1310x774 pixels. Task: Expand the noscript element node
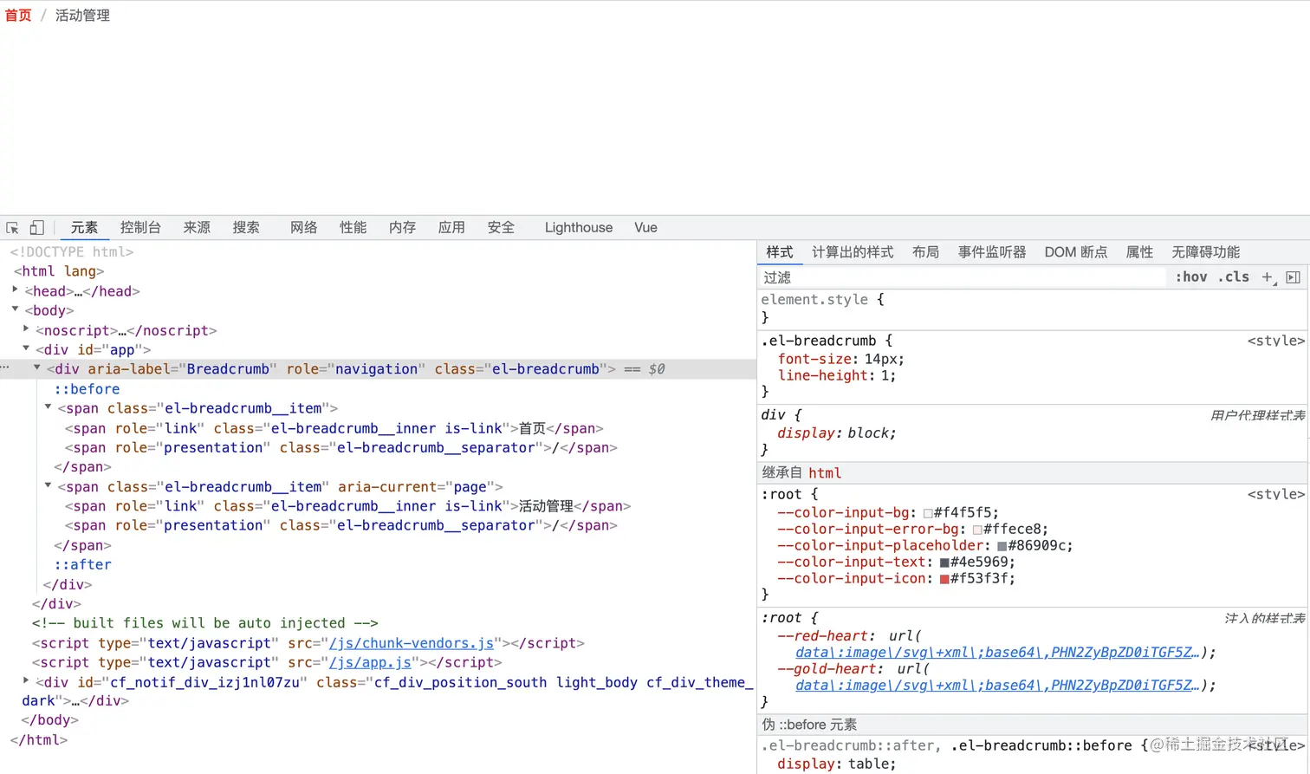point(27,329)
